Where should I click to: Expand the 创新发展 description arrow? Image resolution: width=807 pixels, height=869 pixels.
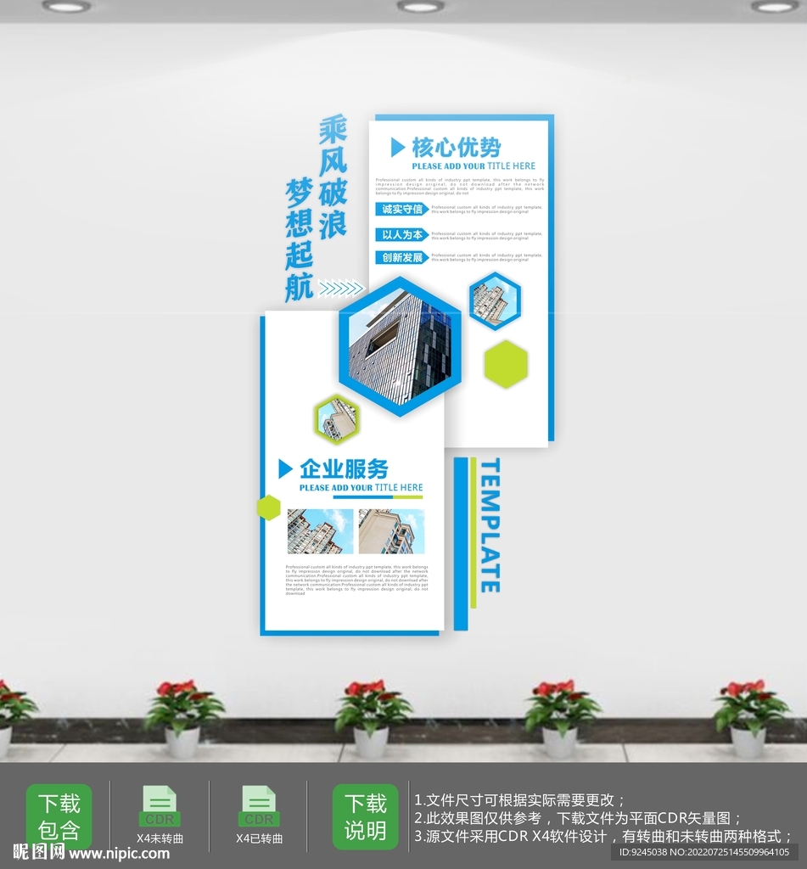[429, 257]
